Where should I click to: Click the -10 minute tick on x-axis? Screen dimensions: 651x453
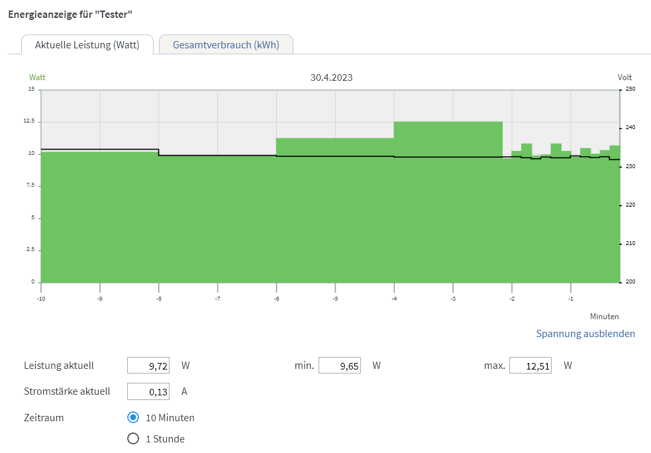pos(40,299)
